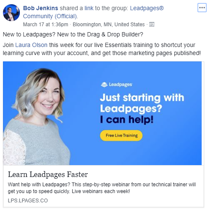Open Laura Olson's tagged profile link
The height and width of the screenshot is (210, 208).
pos(31,45)
